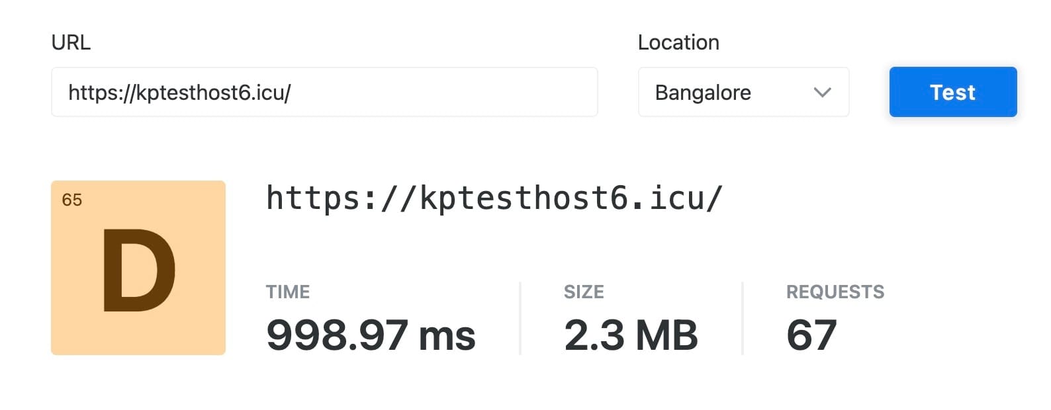Click the REQUESTS metric label
This screenshot has height=410, width=1051.
click(835, 292)
